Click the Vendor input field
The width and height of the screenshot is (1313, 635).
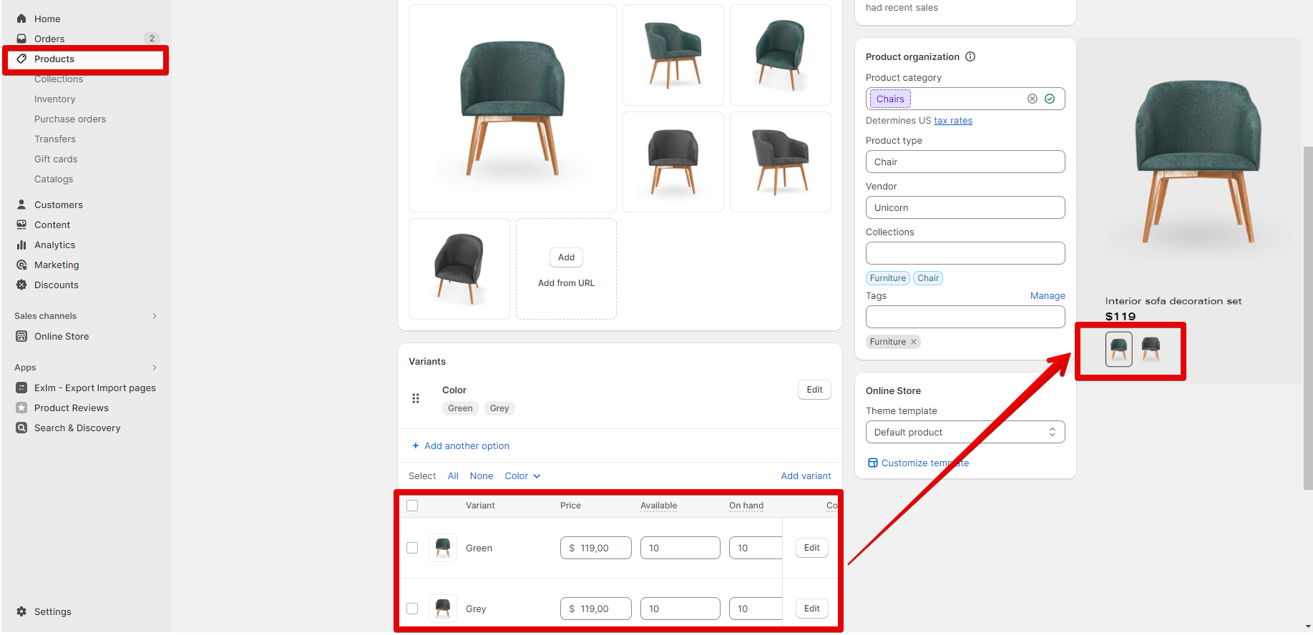(965, 207)
